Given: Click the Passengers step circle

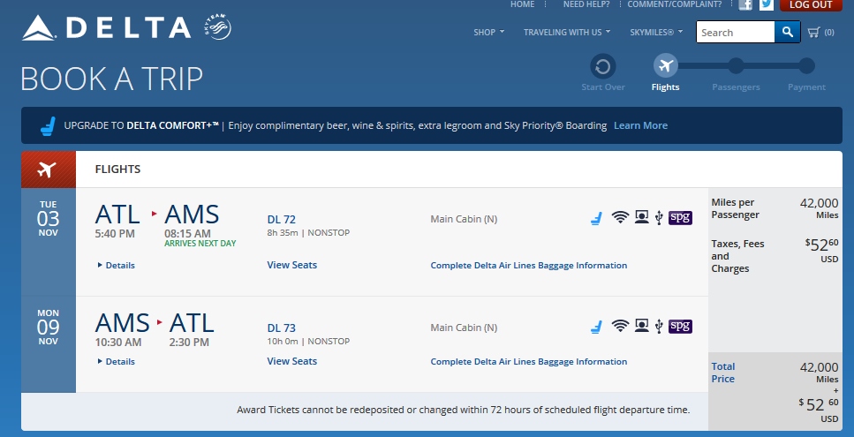Looking at the screenshot, I should click(736, 66).
